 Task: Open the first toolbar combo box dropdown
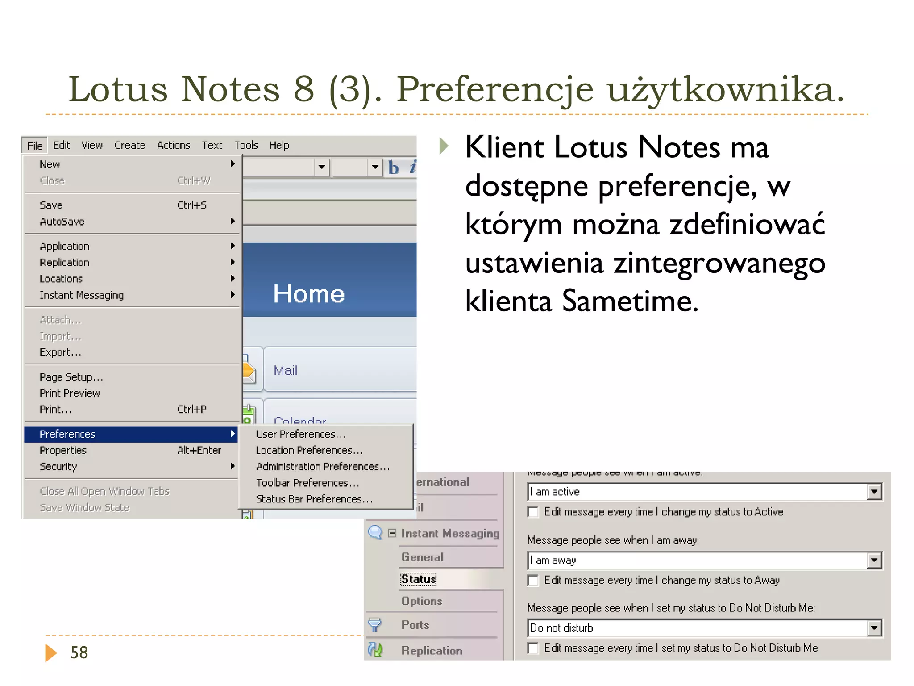click(x=321, y=167)
